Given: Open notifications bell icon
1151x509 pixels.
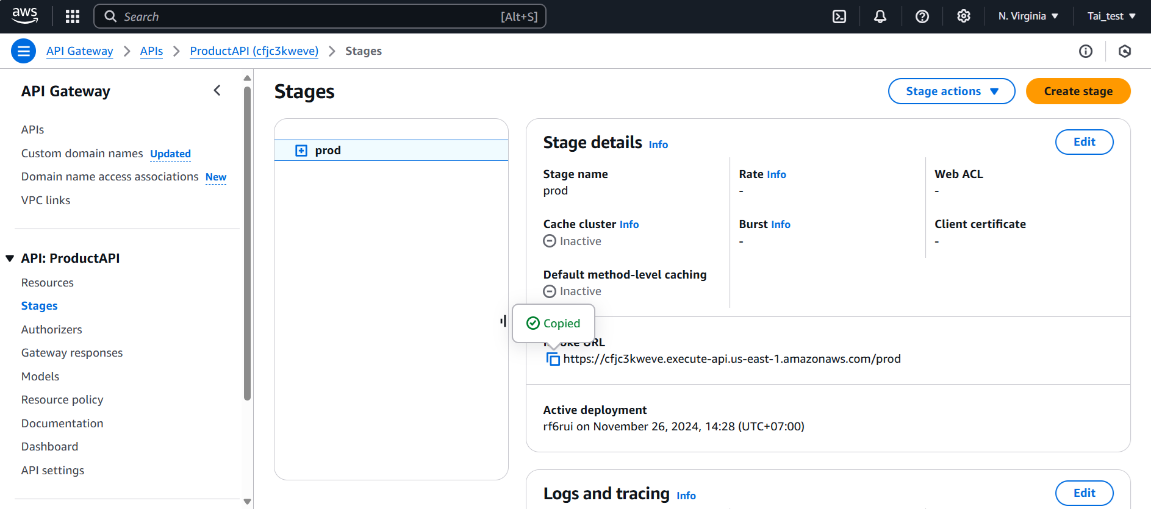Looking at the screenshot, I should [x=880, y=16].
